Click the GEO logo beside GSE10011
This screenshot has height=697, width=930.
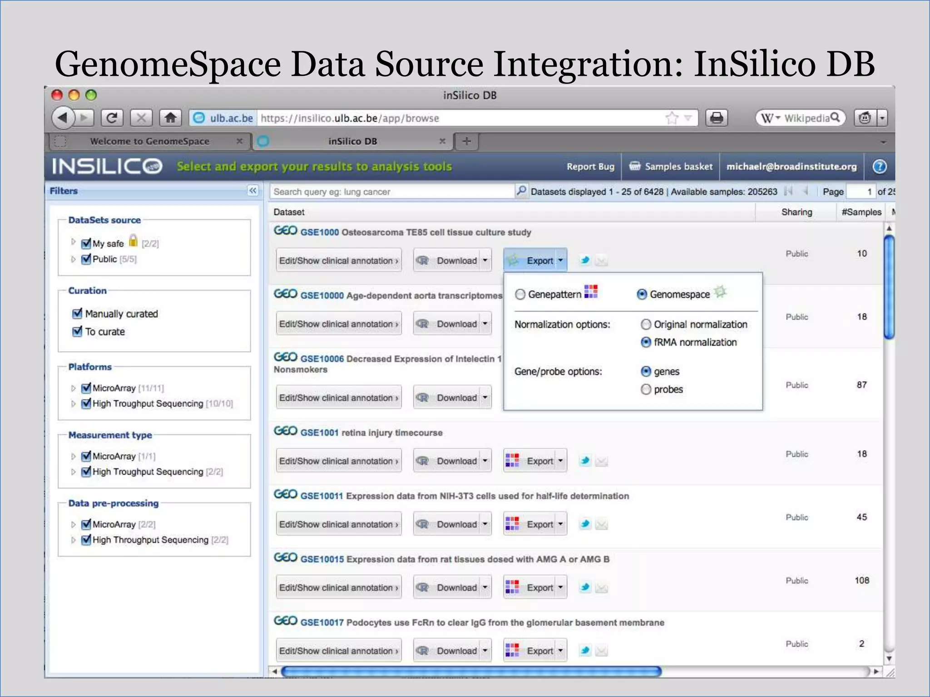285,494
